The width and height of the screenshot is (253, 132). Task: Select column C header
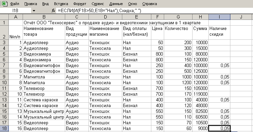(77, 17)
